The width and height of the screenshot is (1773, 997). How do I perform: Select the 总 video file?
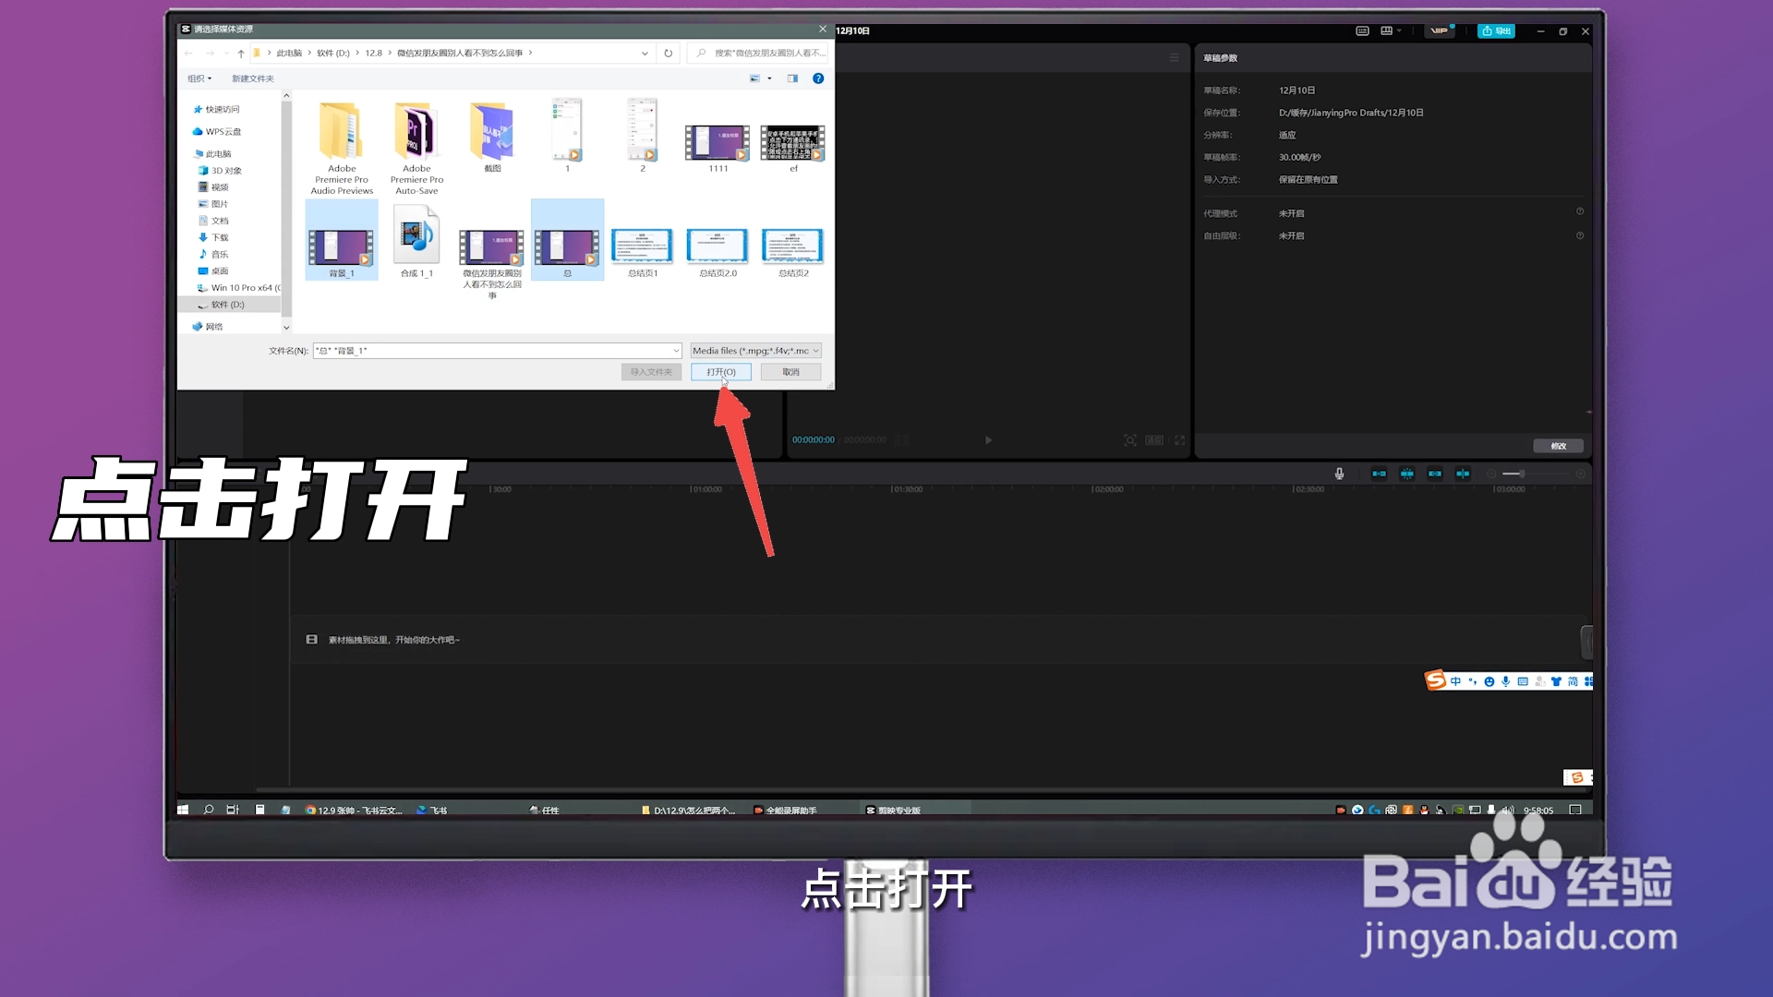[567, 240]
